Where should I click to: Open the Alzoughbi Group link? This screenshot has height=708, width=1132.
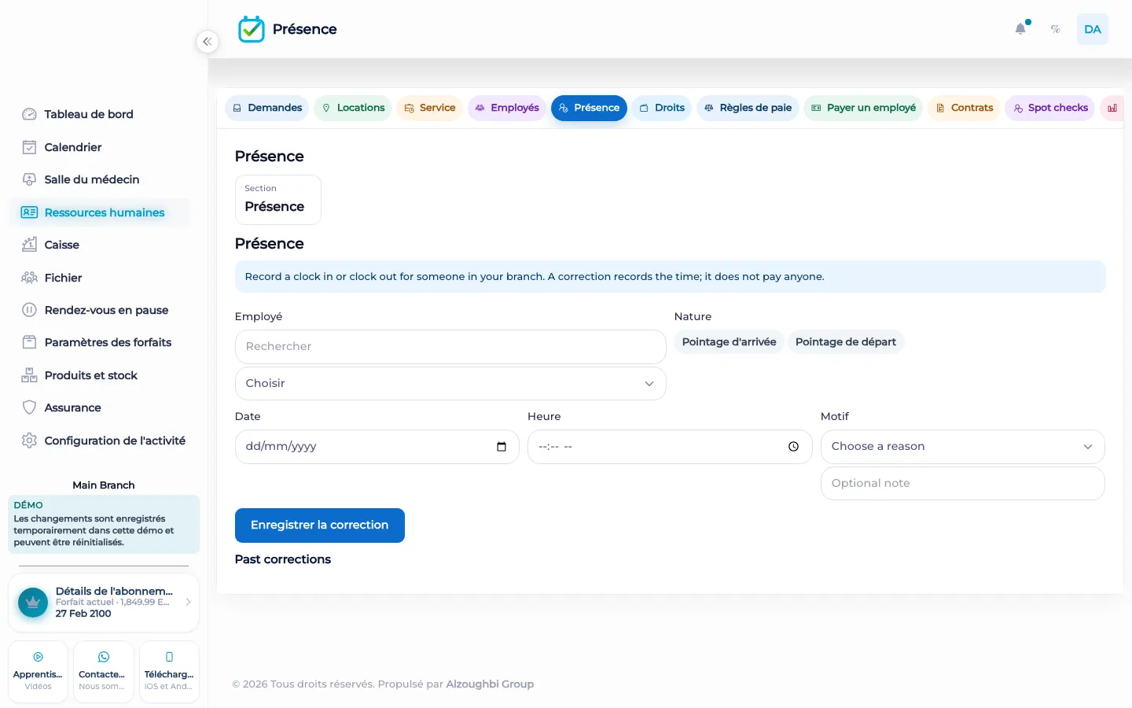tap(490, 684)
